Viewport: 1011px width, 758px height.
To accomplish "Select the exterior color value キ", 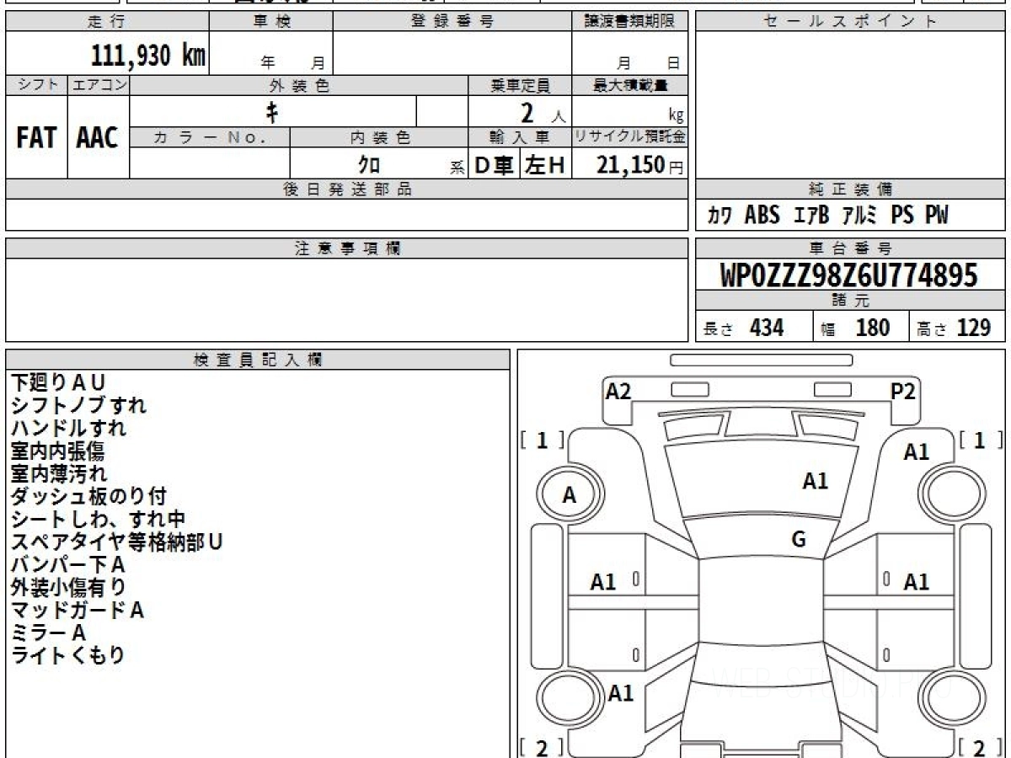I will 272,111.
